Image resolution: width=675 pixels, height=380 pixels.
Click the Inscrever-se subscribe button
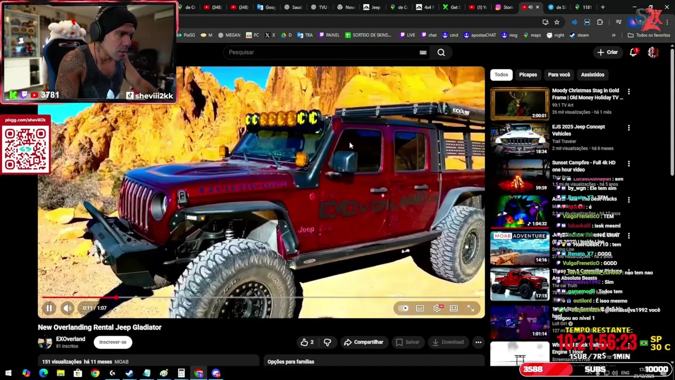tap(113, 342)
